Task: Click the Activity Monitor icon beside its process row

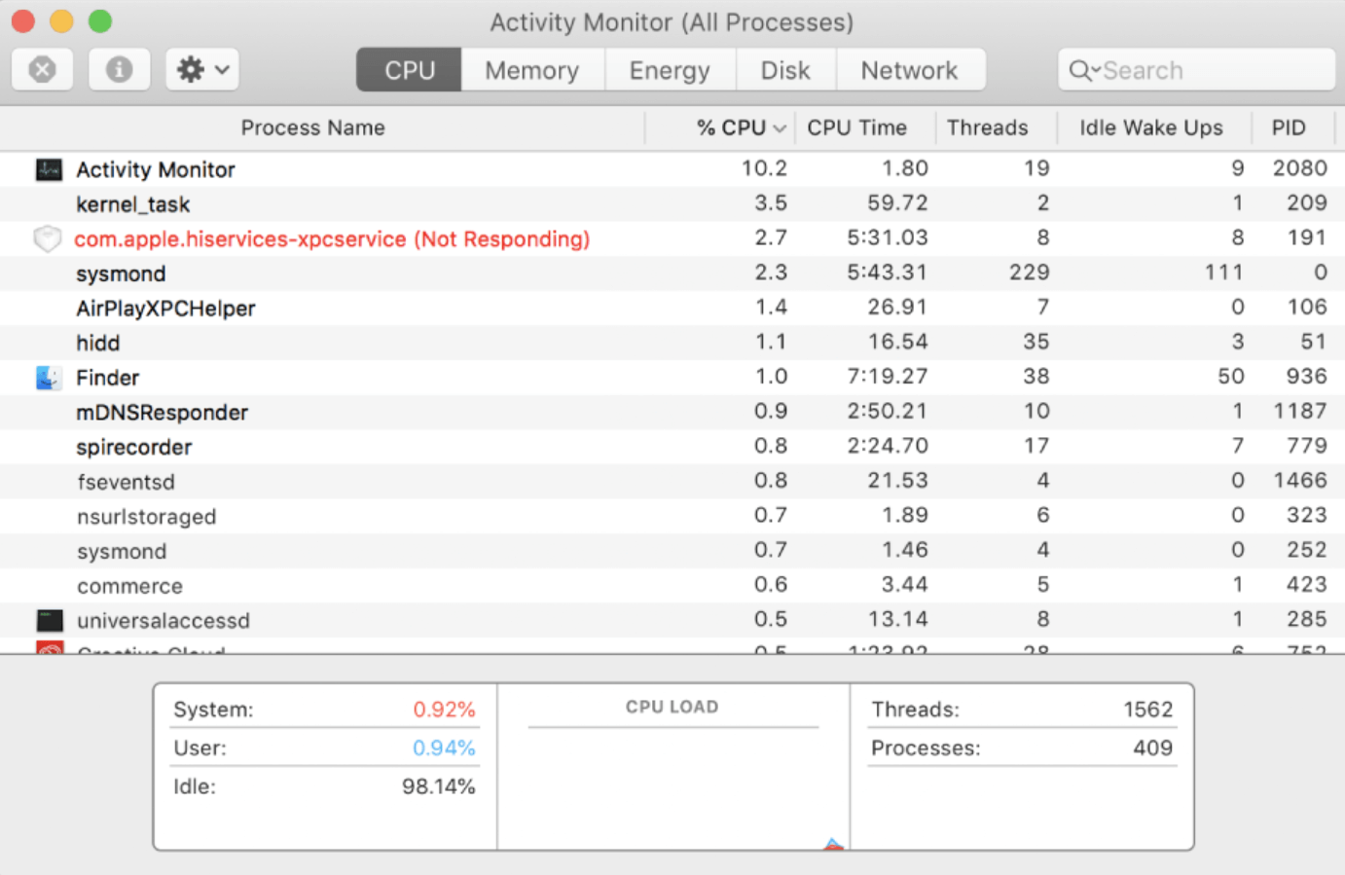Action: pos(48,168)
